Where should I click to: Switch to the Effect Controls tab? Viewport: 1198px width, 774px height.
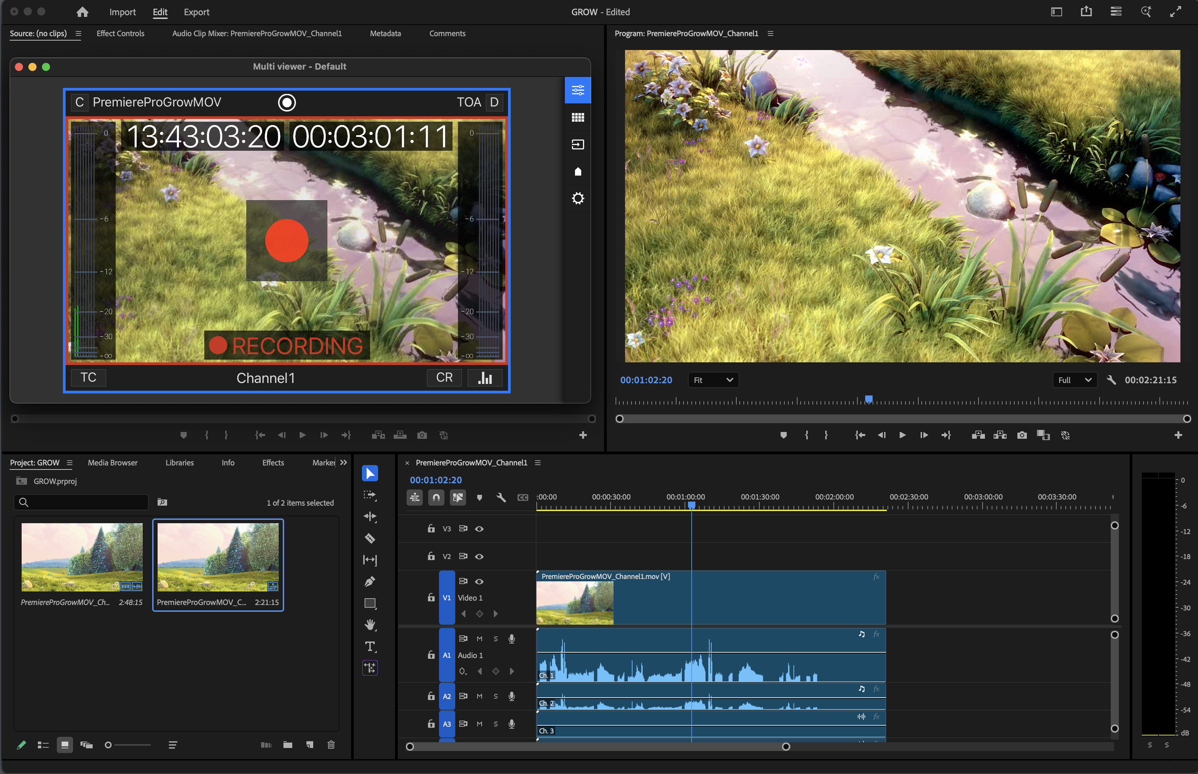tap(120, 33)
